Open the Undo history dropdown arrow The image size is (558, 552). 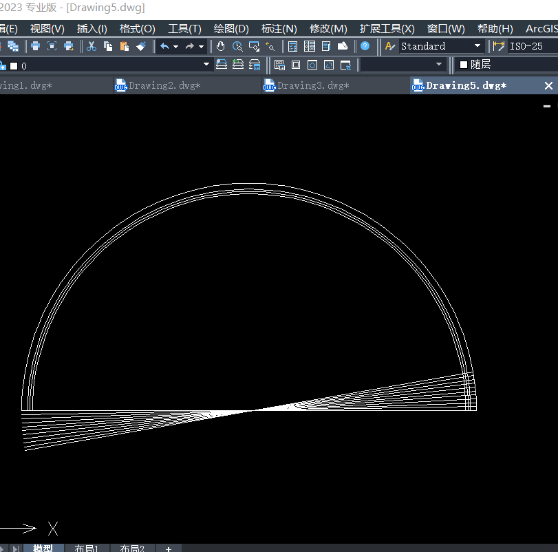176,47
